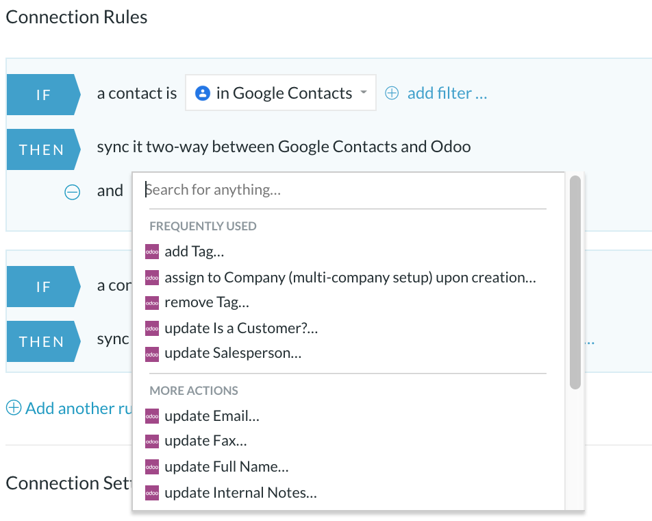
Task: Click the minus icon beside 'and'
Action: (x=72, y=192)
